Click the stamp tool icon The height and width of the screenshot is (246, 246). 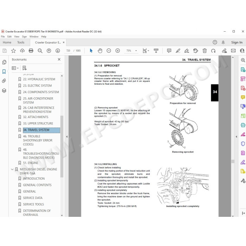[196, 51]
